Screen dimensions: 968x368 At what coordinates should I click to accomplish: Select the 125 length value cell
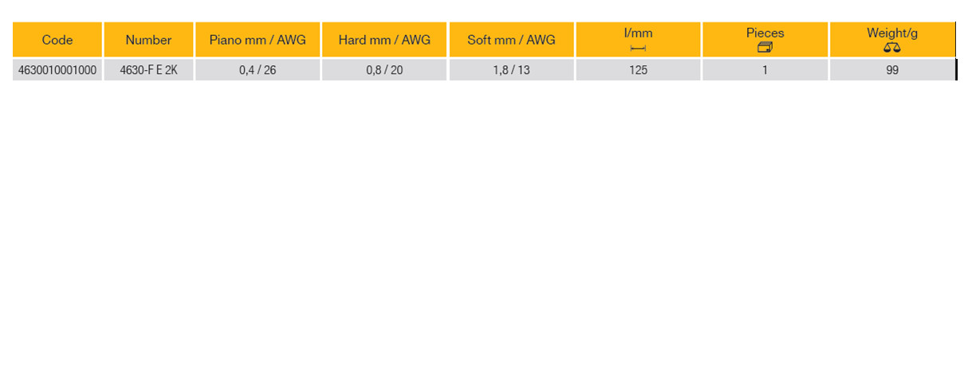coord(638,70)
